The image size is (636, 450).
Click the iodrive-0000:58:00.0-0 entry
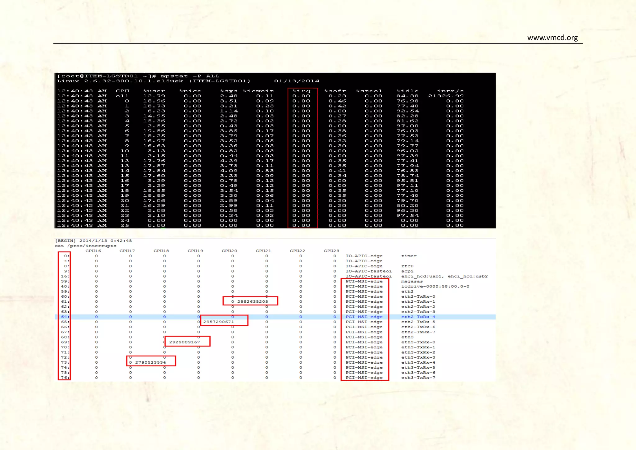tap(435, 286)
